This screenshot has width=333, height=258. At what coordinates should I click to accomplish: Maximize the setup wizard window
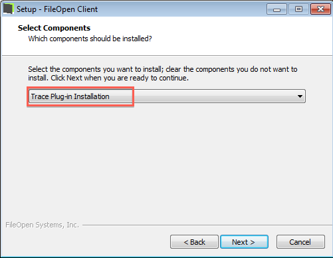coord(298,9)
